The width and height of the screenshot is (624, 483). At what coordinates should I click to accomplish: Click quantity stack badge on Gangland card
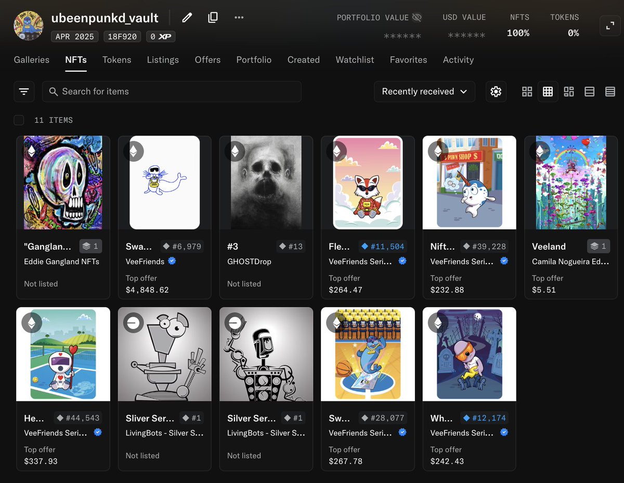coord(90,246)
